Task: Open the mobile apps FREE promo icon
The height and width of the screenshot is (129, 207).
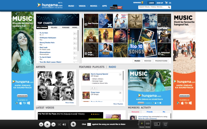Action: pos(116,7)
